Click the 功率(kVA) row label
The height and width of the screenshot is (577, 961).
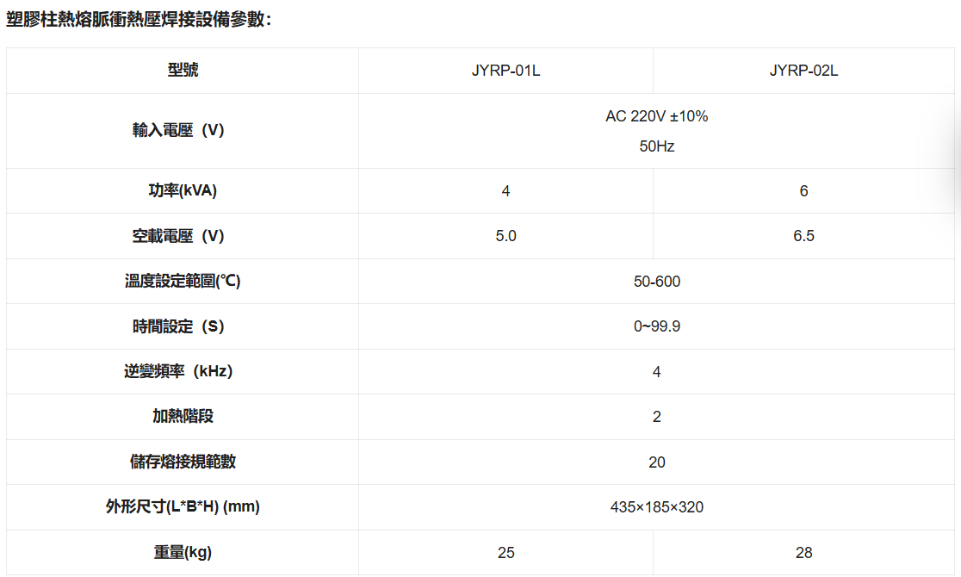click(x=183, y=191)
